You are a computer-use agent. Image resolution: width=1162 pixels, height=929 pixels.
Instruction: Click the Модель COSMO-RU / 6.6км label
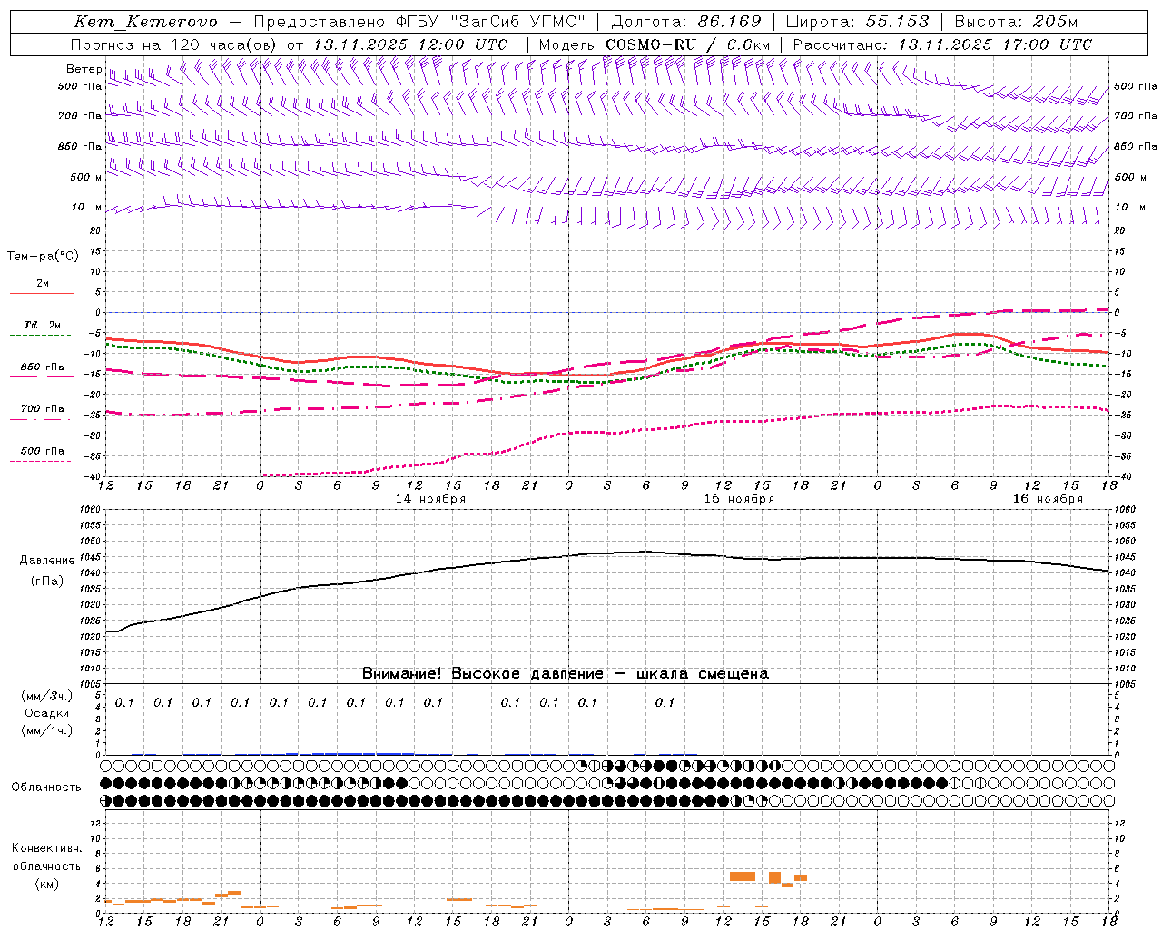655,44
